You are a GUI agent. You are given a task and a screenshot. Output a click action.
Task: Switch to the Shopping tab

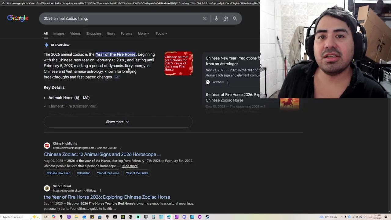93,34
